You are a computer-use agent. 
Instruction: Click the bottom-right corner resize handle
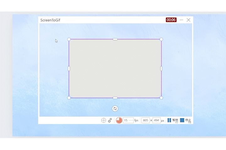click(x=161, y=98)
